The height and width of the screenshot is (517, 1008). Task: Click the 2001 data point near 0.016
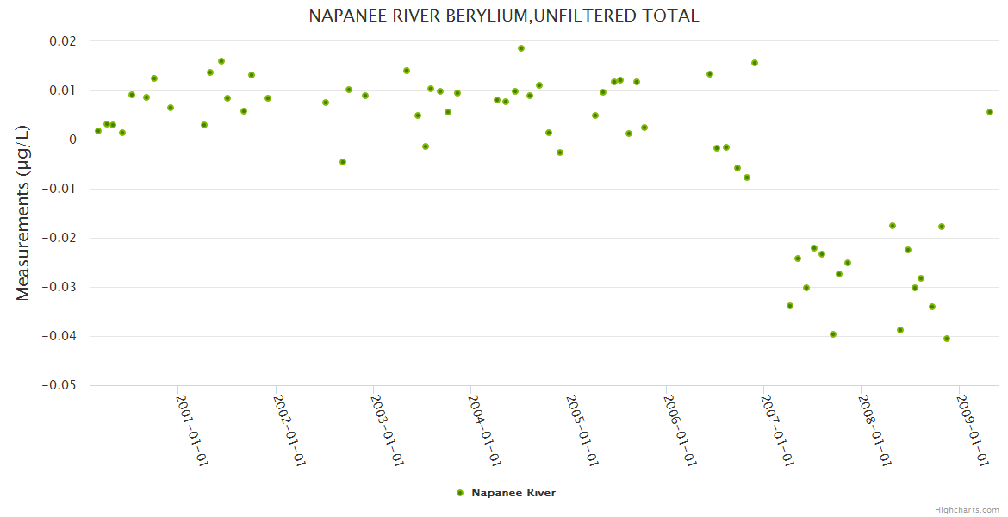[221, 61]
